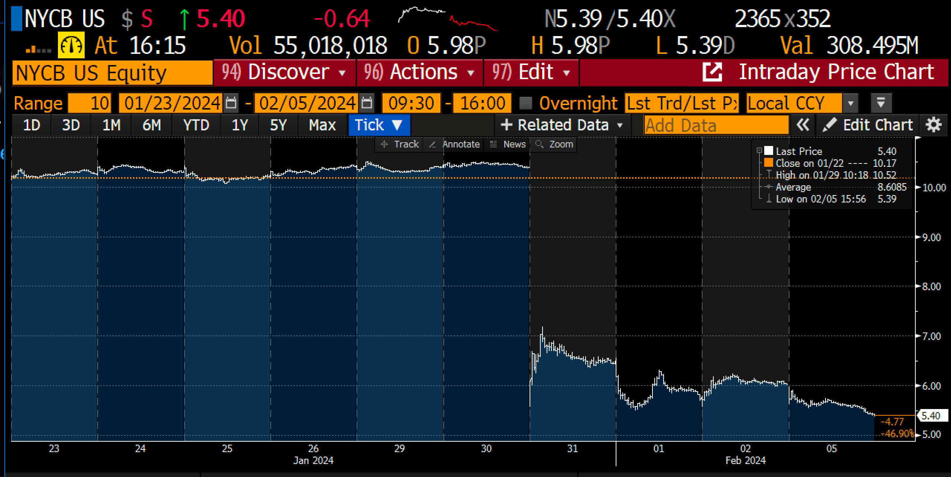Viewport: 951px width, 477px height.
Task: Click Last Price white legend swatch
Action: 769,151
